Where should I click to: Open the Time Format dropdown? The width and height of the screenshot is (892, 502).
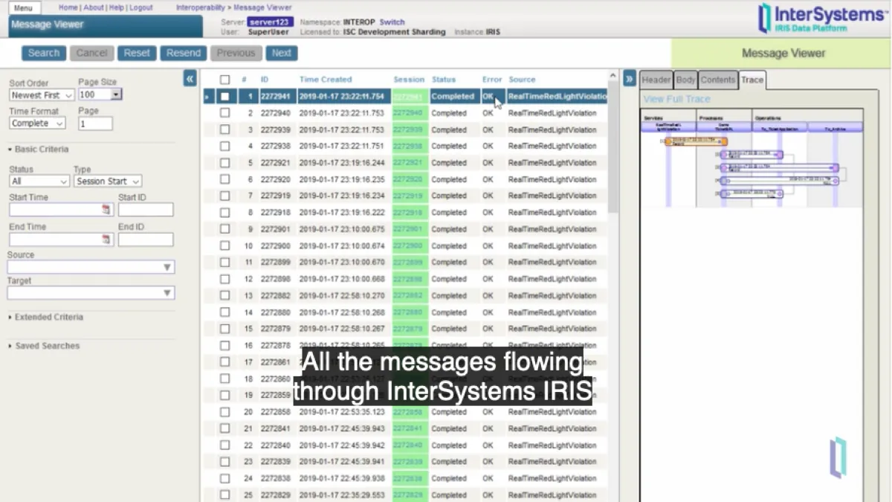pos(37,123)
